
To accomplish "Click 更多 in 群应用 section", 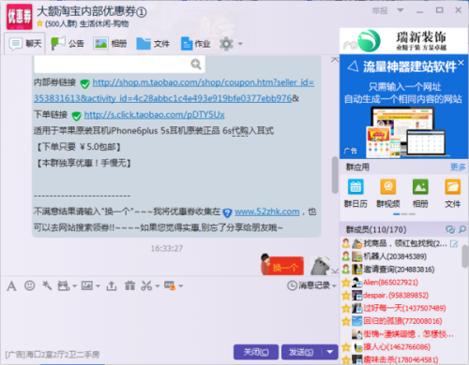I will [x=458, y=168].
